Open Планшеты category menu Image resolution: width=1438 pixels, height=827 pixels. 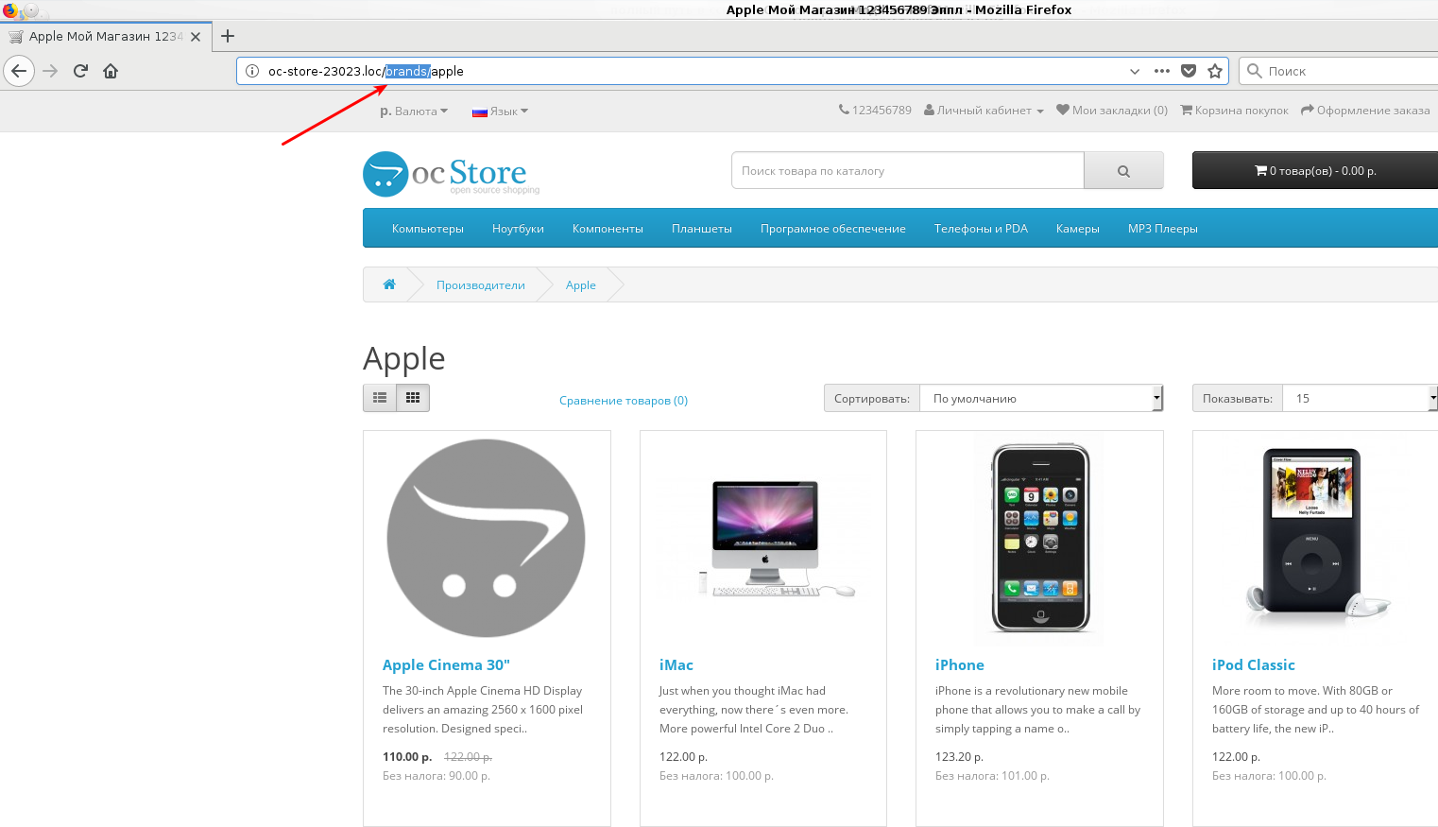click(702, 229)
